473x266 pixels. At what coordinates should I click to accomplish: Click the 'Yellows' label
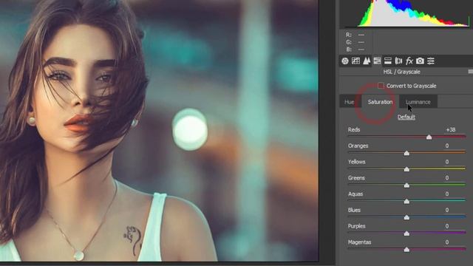356,162
